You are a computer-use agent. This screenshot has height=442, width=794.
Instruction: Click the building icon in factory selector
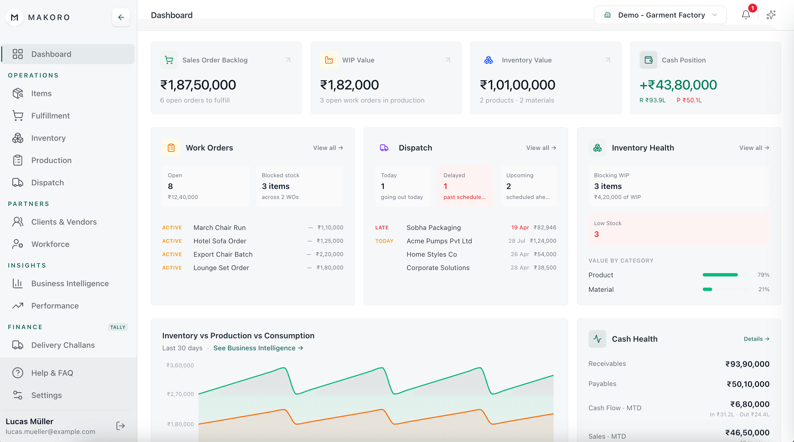[x=607, y=15]
